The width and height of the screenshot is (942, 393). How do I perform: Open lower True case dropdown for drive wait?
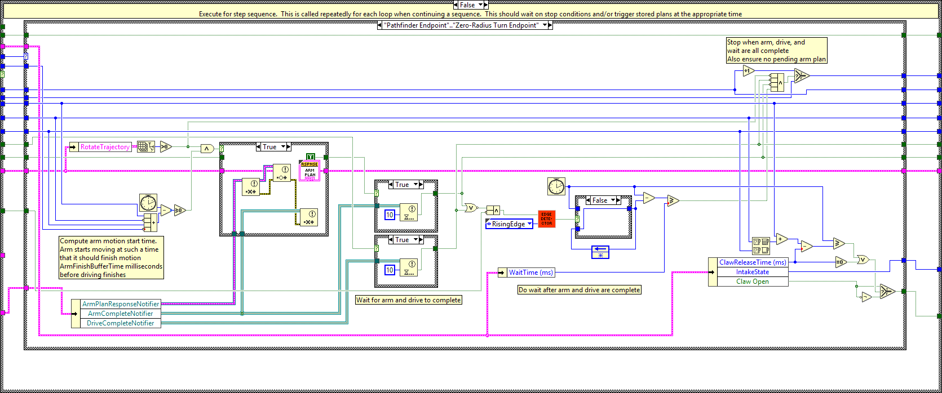point(417,240)
